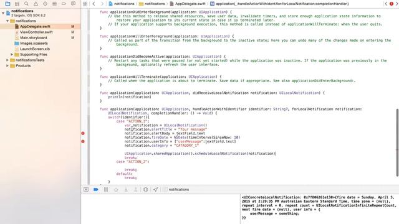Collapse the notifications group folder
The height and width of the screenshot is (224, 399).
click(7, 21)
